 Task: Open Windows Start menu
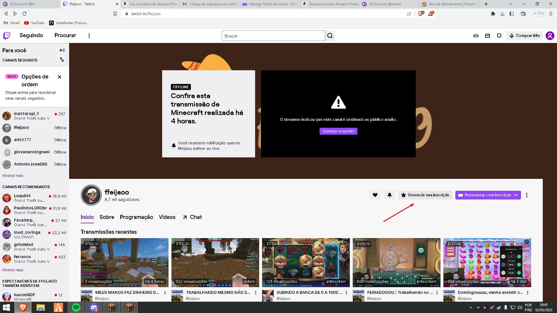click(6, 307)
